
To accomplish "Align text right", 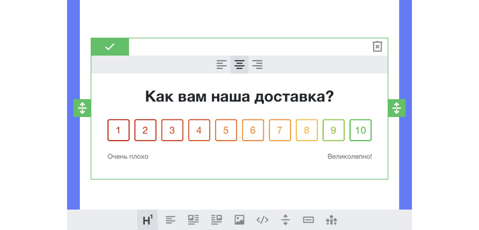I will 257,65.
